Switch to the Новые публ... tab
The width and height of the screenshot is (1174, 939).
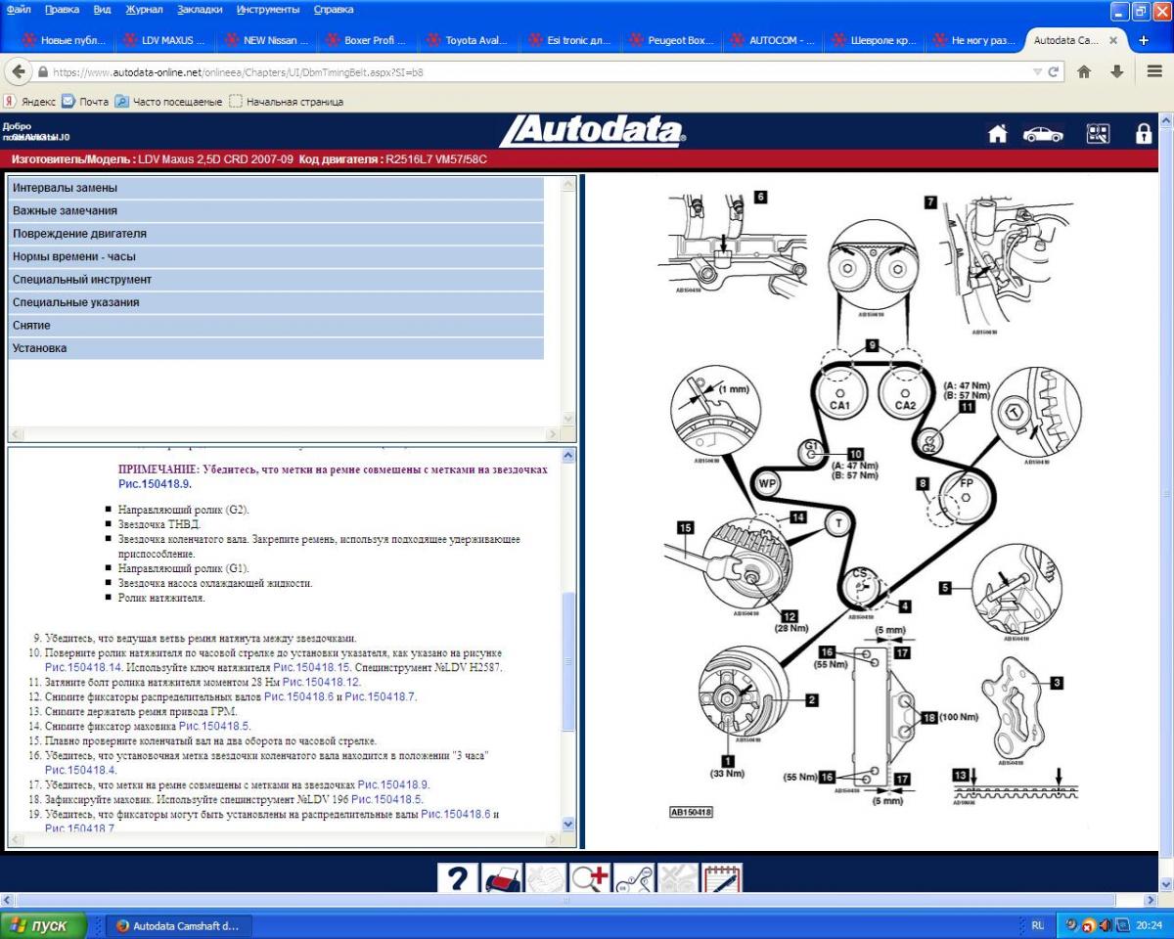click(x=64, y=41)
